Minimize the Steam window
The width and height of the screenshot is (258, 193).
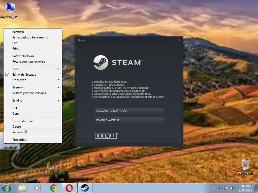coord(175,40)
